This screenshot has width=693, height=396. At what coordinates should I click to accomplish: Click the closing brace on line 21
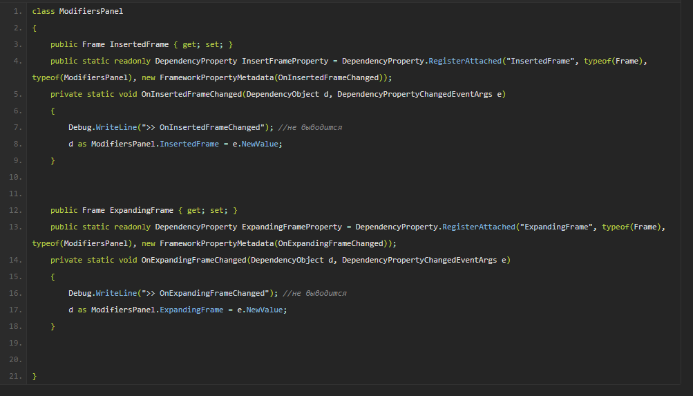35,376
